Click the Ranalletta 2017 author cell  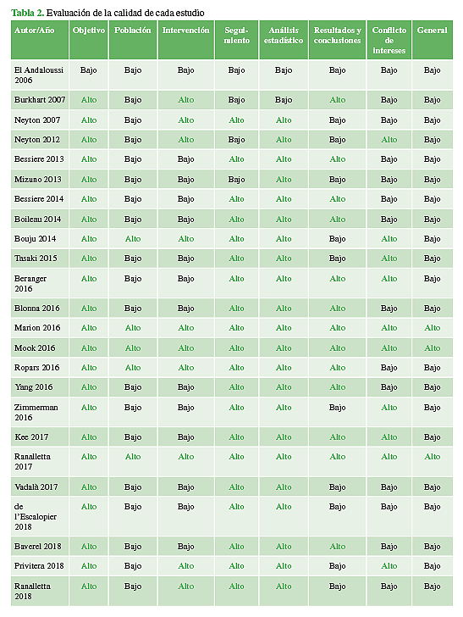(32, 462)
